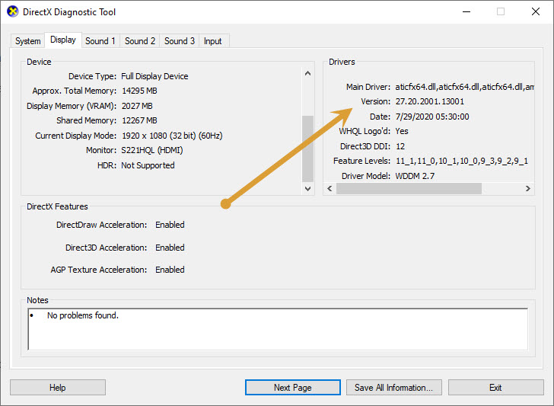Click the Help button
The image size is (554, 406).
(x=58, y=388)
